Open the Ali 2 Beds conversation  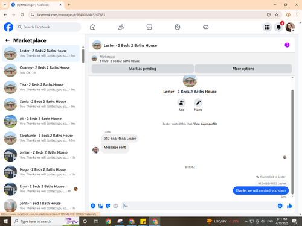41,121
